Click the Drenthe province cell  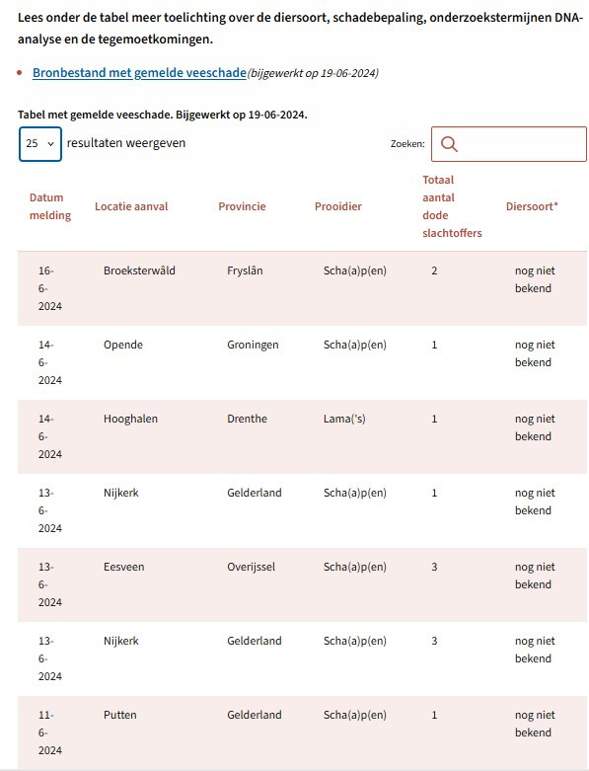(x=247, y=419)
